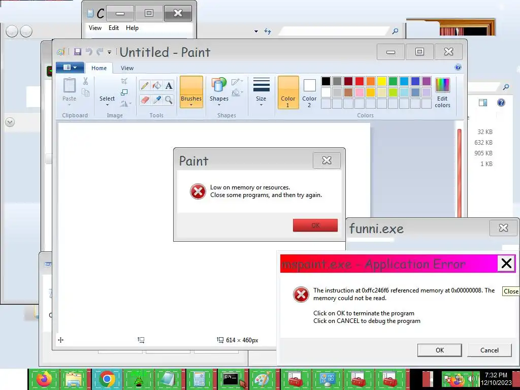Choose the Fill with color bucket tool

(x=156, y=85)
